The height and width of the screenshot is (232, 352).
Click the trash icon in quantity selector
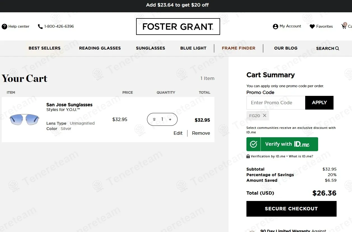pos(154,119)
